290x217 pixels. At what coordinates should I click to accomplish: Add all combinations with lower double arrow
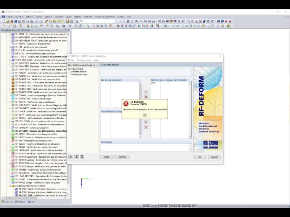(x=146, y=127)
